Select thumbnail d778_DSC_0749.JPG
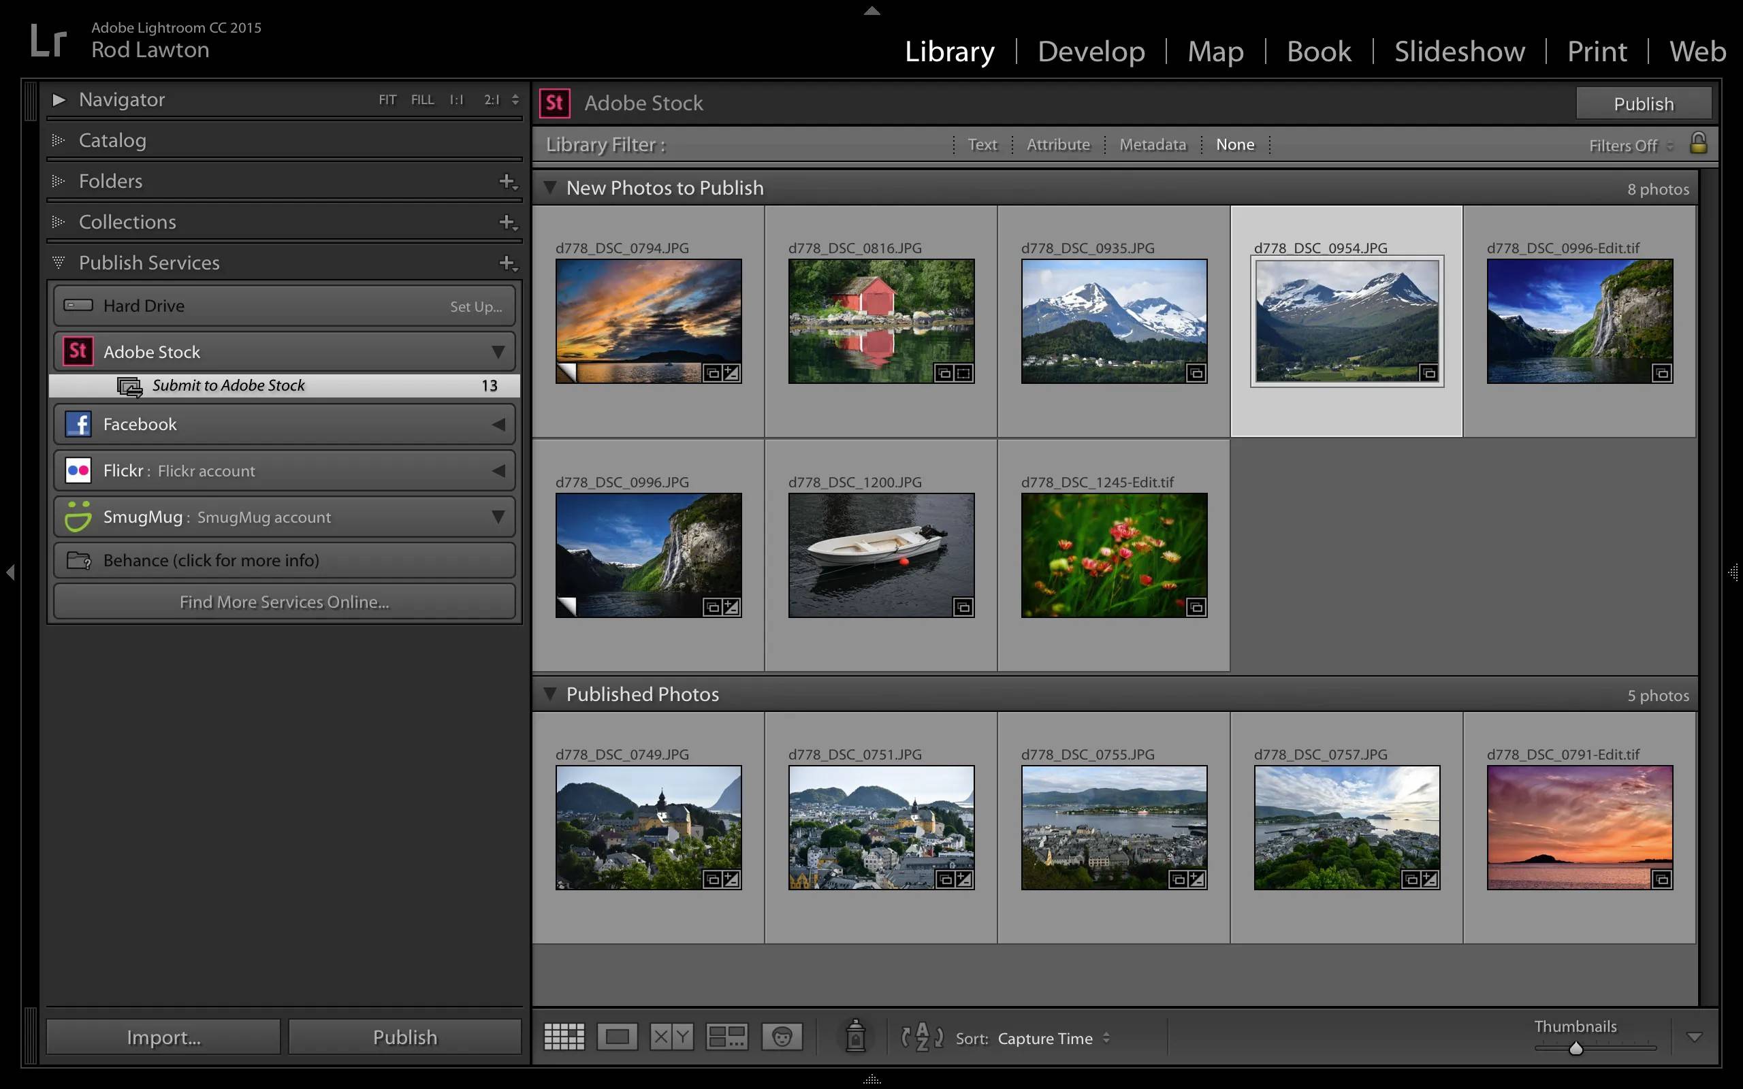Screen dimensions: 1743x1089 [x=648, y=828]
